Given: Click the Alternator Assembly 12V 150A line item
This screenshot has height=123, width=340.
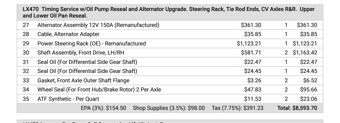Looking at the screenshot, I should coord(98,25).
